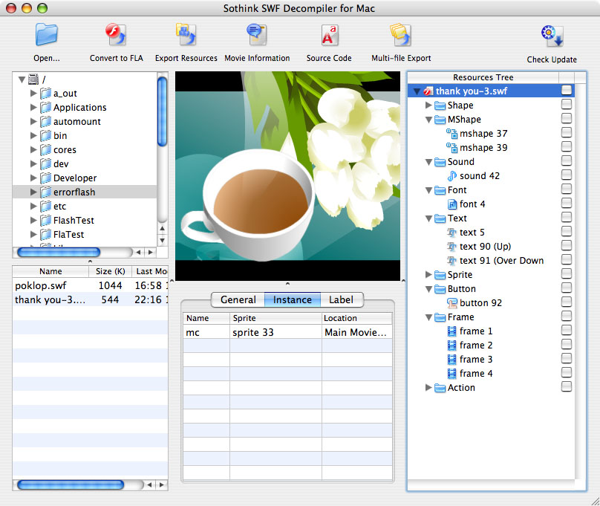Viewport: 600px width, 506px height.
Task: Expand the Action folder
Action: tap(428, 387)
